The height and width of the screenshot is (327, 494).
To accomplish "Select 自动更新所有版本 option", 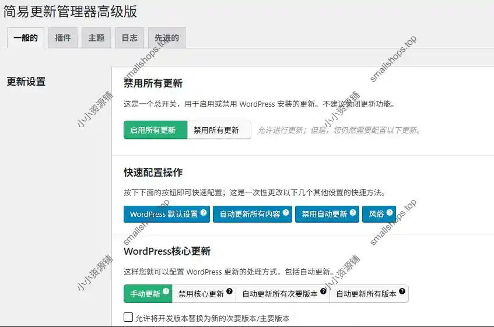I will 369,294.
